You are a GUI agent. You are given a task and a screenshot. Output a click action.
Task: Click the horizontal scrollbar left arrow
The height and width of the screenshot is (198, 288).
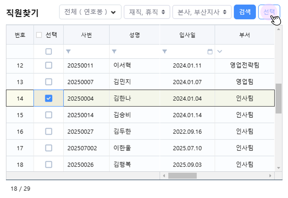164,176
